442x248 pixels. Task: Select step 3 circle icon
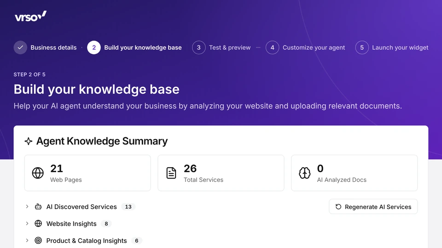(x=199, y=47)
